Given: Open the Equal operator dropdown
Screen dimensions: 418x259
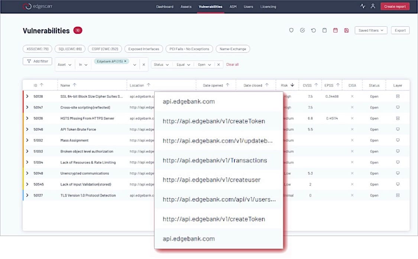Looking at the screenshot, I should [184, 64].
